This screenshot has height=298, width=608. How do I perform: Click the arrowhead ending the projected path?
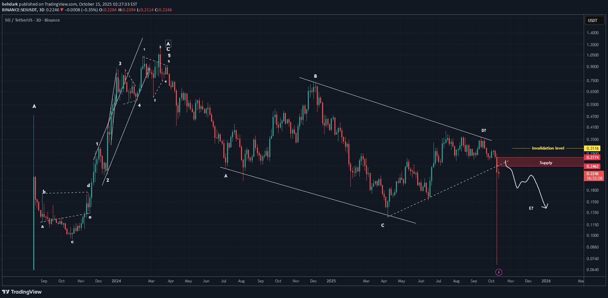546,207
